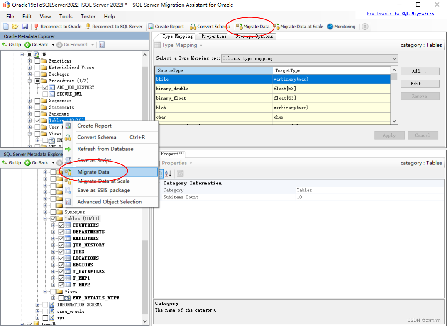Open Monitoring from the toolbar
Viewport: 447px width, 326px height.
[x=341, y=27]
